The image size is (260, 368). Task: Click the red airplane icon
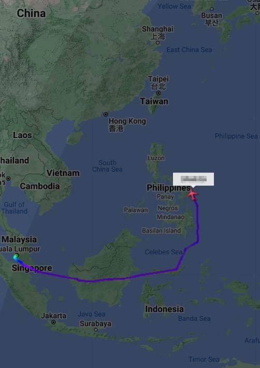[192, 195]
